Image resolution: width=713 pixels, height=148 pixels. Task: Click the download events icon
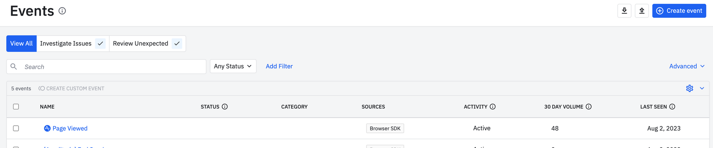[624, 11]
